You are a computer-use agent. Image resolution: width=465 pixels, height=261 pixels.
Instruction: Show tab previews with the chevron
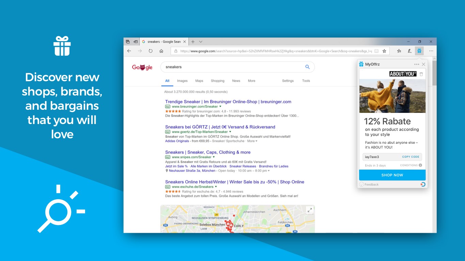click(x=201, y=41)
